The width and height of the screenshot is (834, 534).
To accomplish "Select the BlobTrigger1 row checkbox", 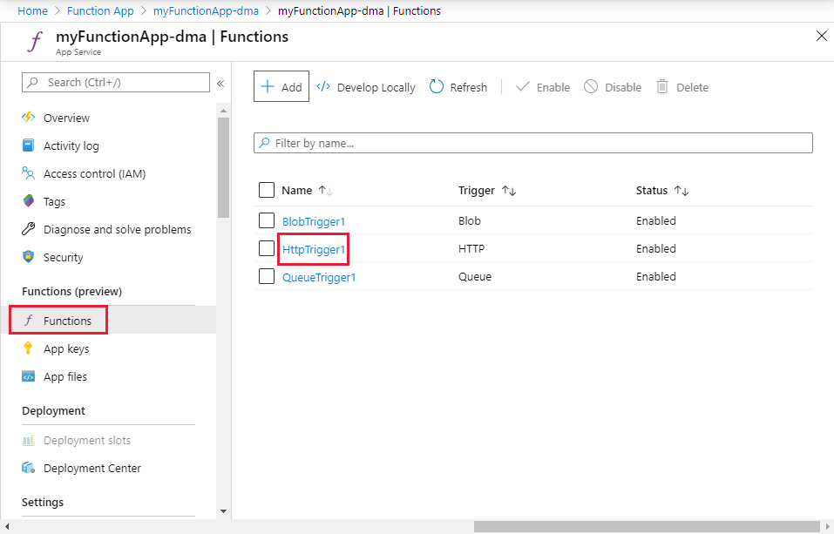I will point(267,220).
